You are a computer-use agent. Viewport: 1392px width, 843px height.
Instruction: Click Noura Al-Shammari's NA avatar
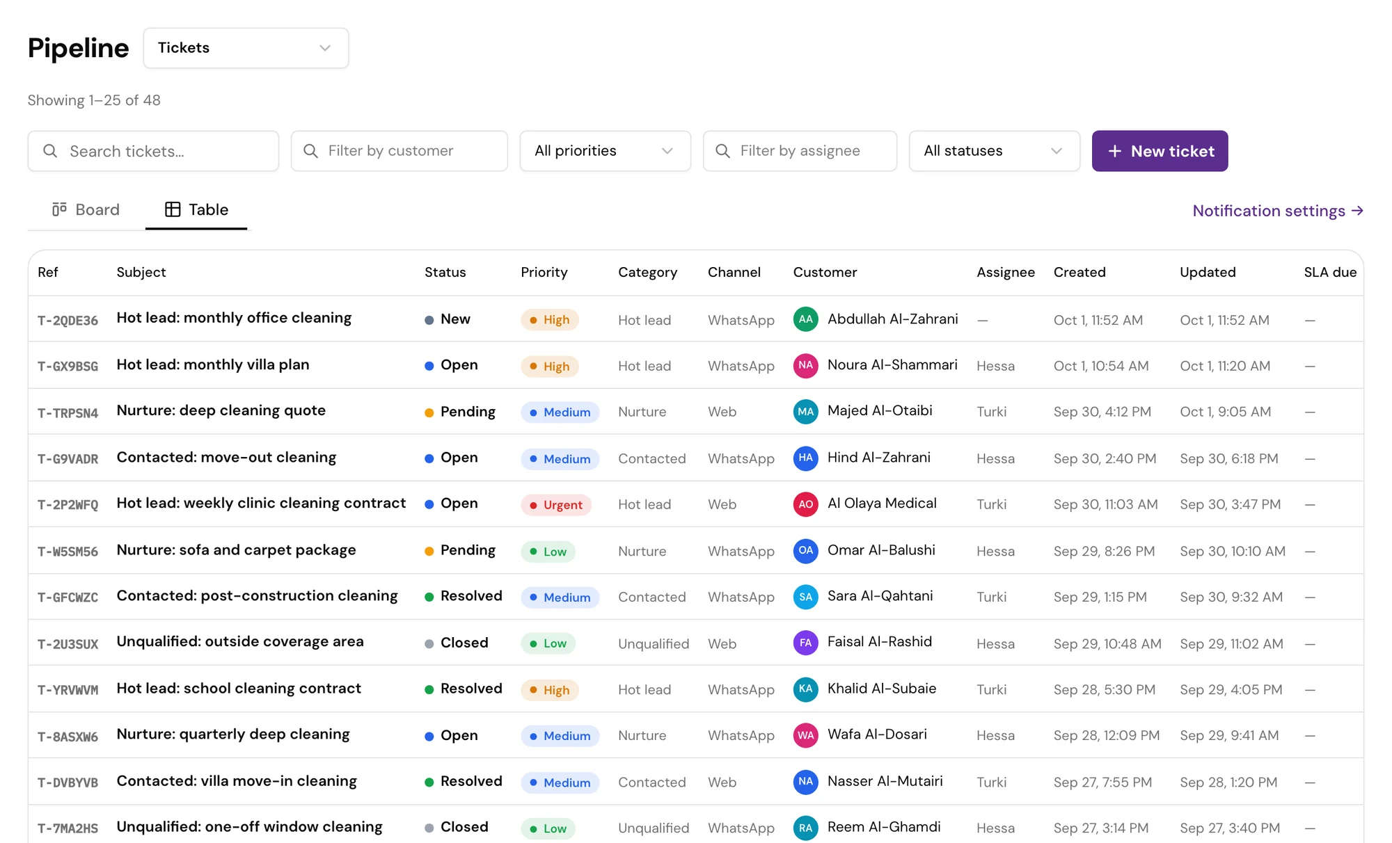tap(806, 365)
